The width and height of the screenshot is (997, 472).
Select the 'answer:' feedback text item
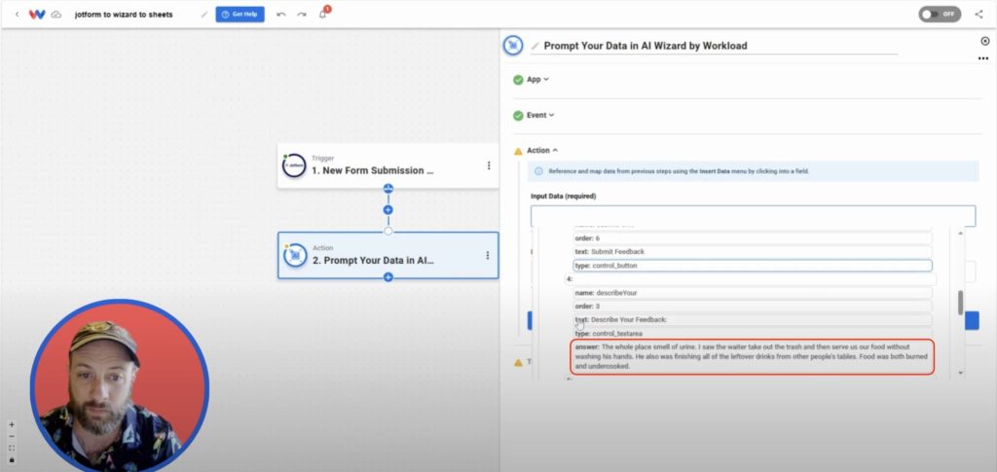tap(753, 356)
